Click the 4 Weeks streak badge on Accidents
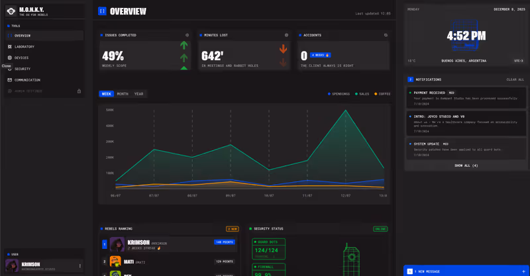 point(320,55)
